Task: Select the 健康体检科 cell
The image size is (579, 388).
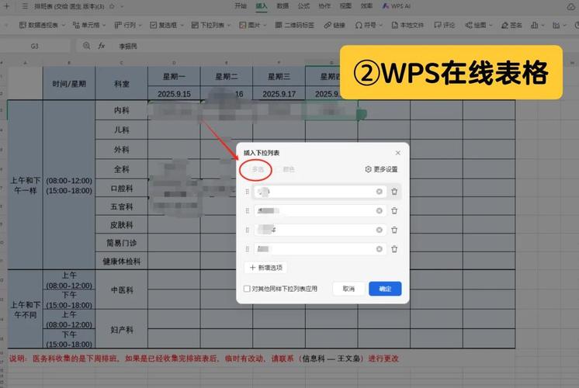Action: tap(122, 262)
